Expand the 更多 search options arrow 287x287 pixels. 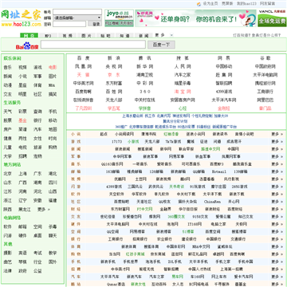171,35
